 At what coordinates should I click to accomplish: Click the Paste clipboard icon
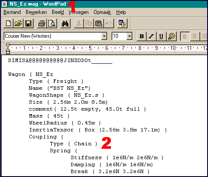pos(99,23)
